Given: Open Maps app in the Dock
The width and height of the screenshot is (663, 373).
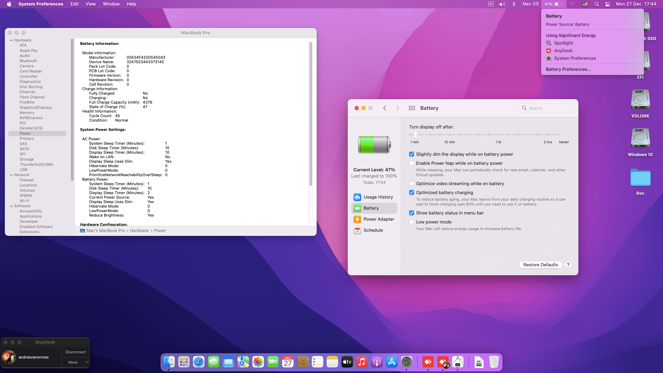Looking at the screenshot, I should (243, 362).
